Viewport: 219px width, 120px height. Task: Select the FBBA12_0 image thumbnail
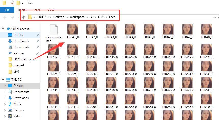coord(54,49)
